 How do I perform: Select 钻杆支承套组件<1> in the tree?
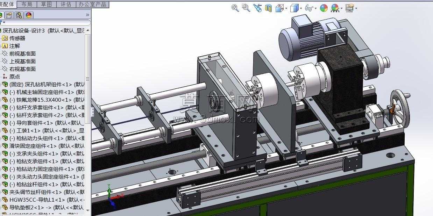47,107
